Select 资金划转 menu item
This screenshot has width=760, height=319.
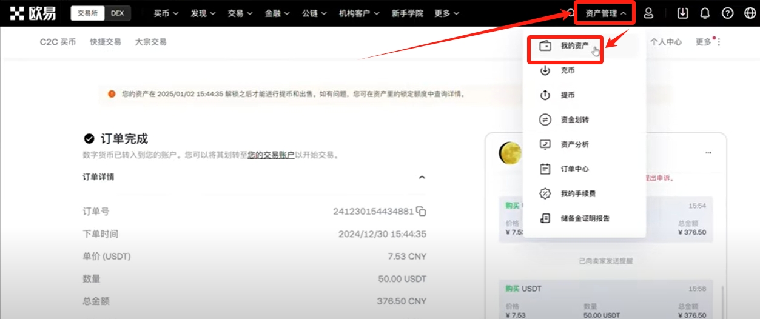(583, 120)
